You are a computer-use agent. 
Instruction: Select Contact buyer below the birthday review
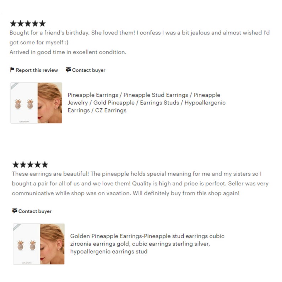pyautogui.click(x=86, y=70)
